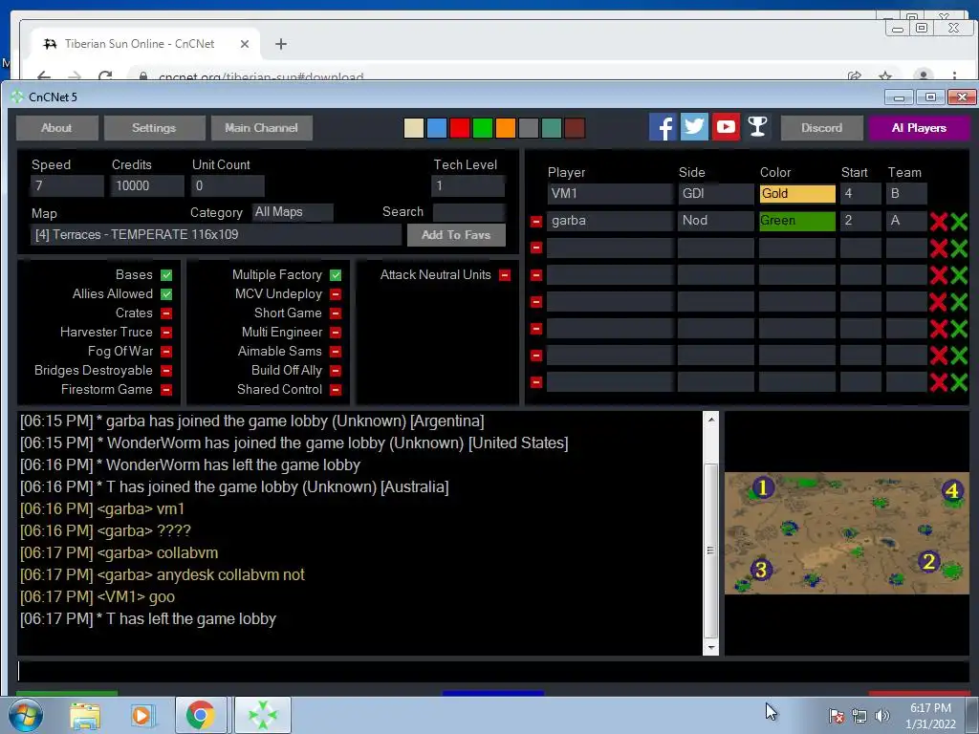
Task: Open the Windows Start menu
Action: 25,715
